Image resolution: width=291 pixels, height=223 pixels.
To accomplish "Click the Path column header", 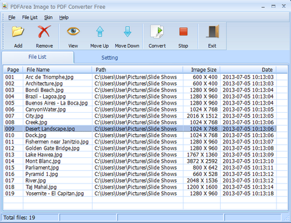I will pos(137,70).
